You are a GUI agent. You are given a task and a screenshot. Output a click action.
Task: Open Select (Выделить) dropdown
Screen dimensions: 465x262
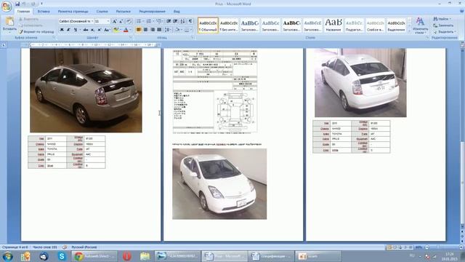[444, 32]
